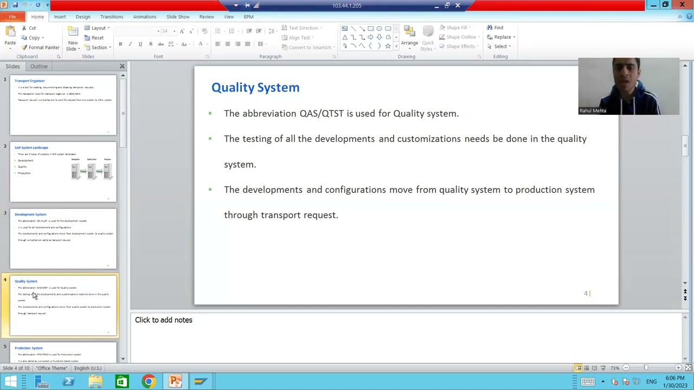The width and height of the screenshot is (694, 390).
Task: Click Increase List Level icon
Action: click(x=259, y=31)
